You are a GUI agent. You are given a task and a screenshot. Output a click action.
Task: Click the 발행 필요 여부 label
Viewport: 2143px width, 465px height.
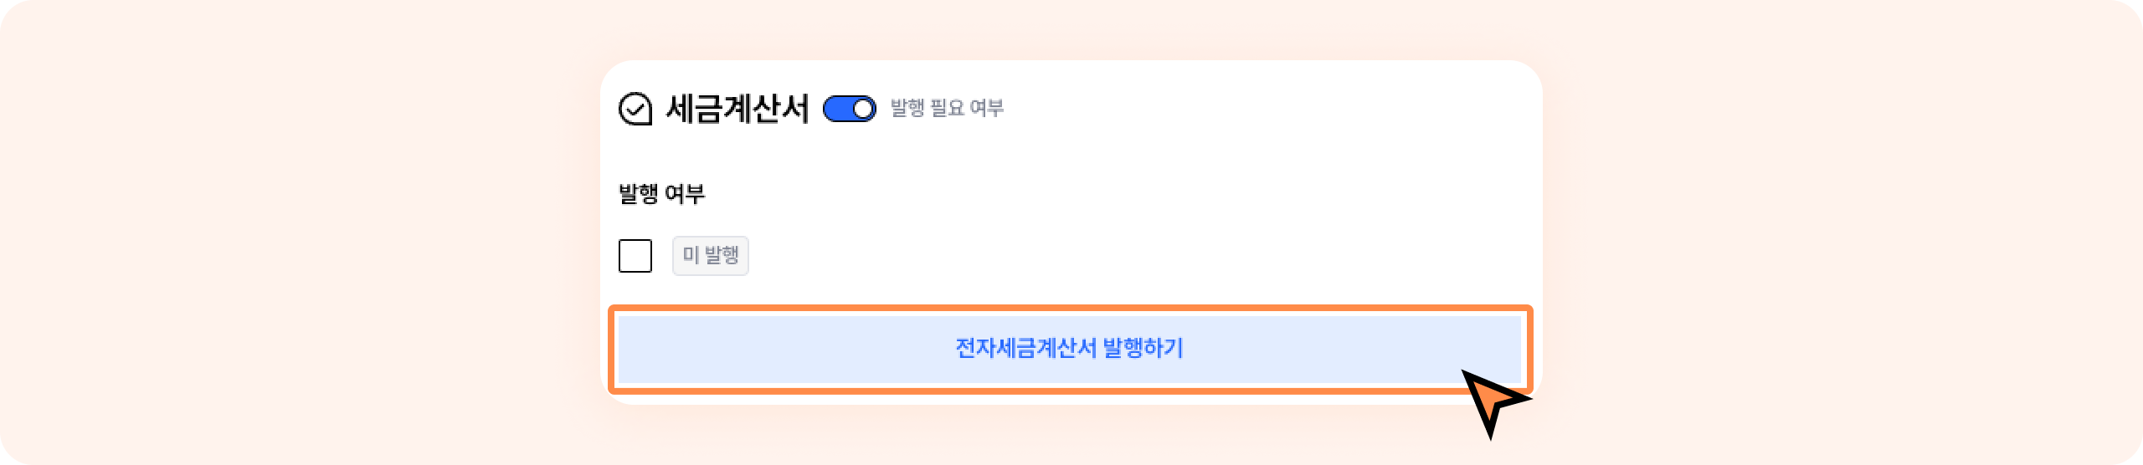[x=947, y=108]
